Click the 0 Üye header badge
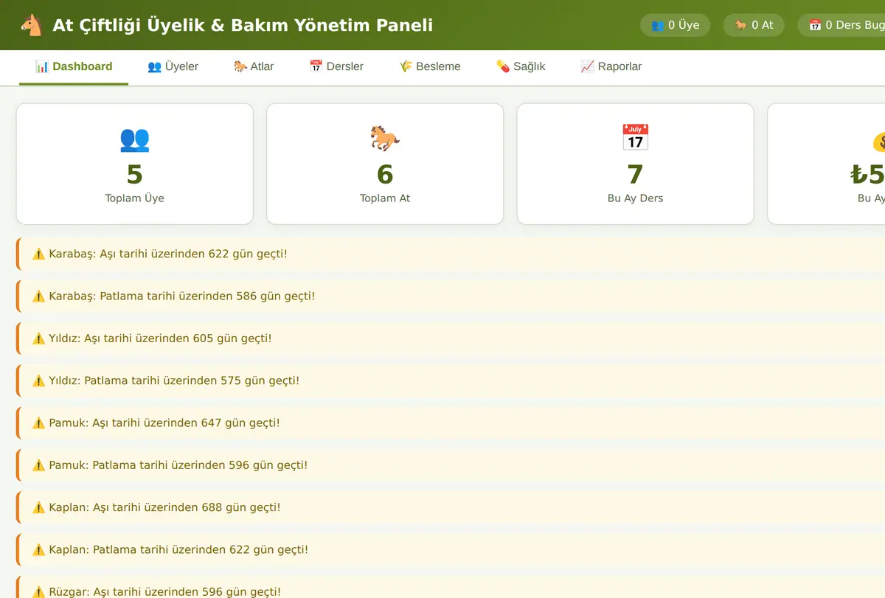885x598 pixels. [x=675, y=25]
